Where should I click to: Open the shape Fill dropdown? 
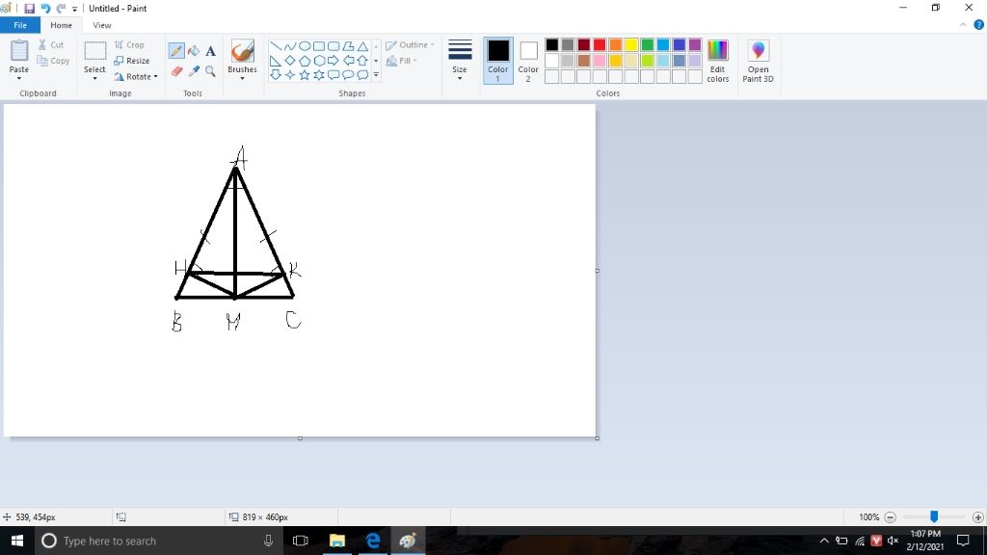[401, 61]
